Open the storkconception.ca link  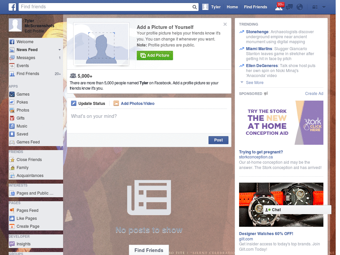(256, 157)
